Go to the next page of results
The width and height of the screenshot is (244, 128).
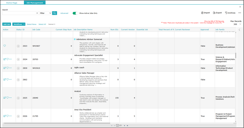pyautogui.click(x=125, y=126)
